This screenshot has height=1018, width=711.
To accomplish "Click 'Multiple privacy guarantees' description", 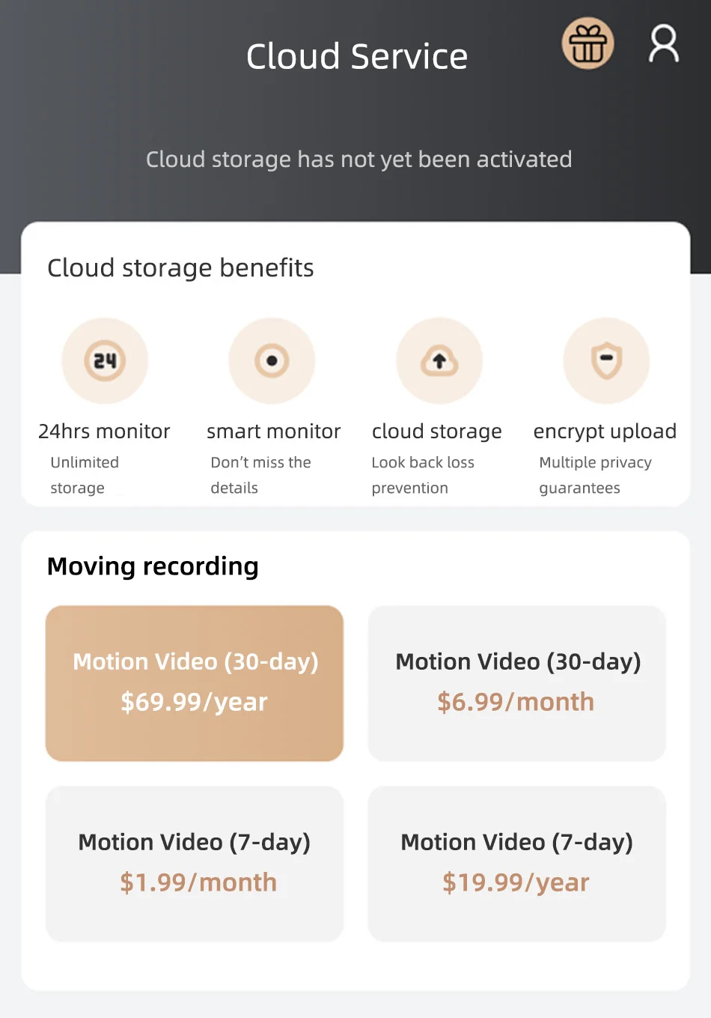I will (x=595, y=475).
